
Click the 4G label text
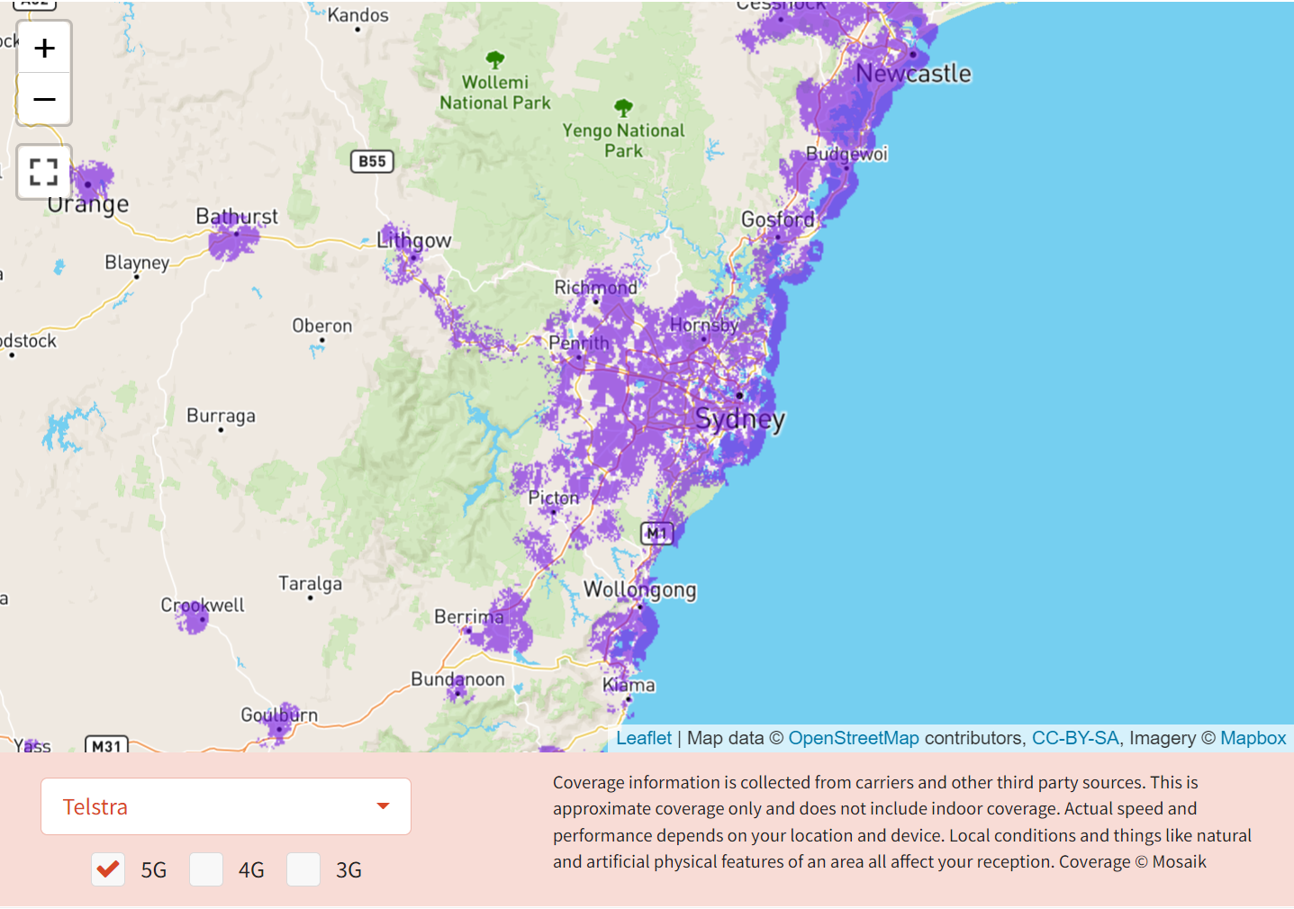(x=251, y=870)
